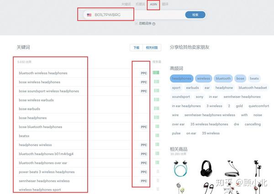
Task: Select keyword 'power beats 3 wireless headphones'
Action: coord(47,172)
